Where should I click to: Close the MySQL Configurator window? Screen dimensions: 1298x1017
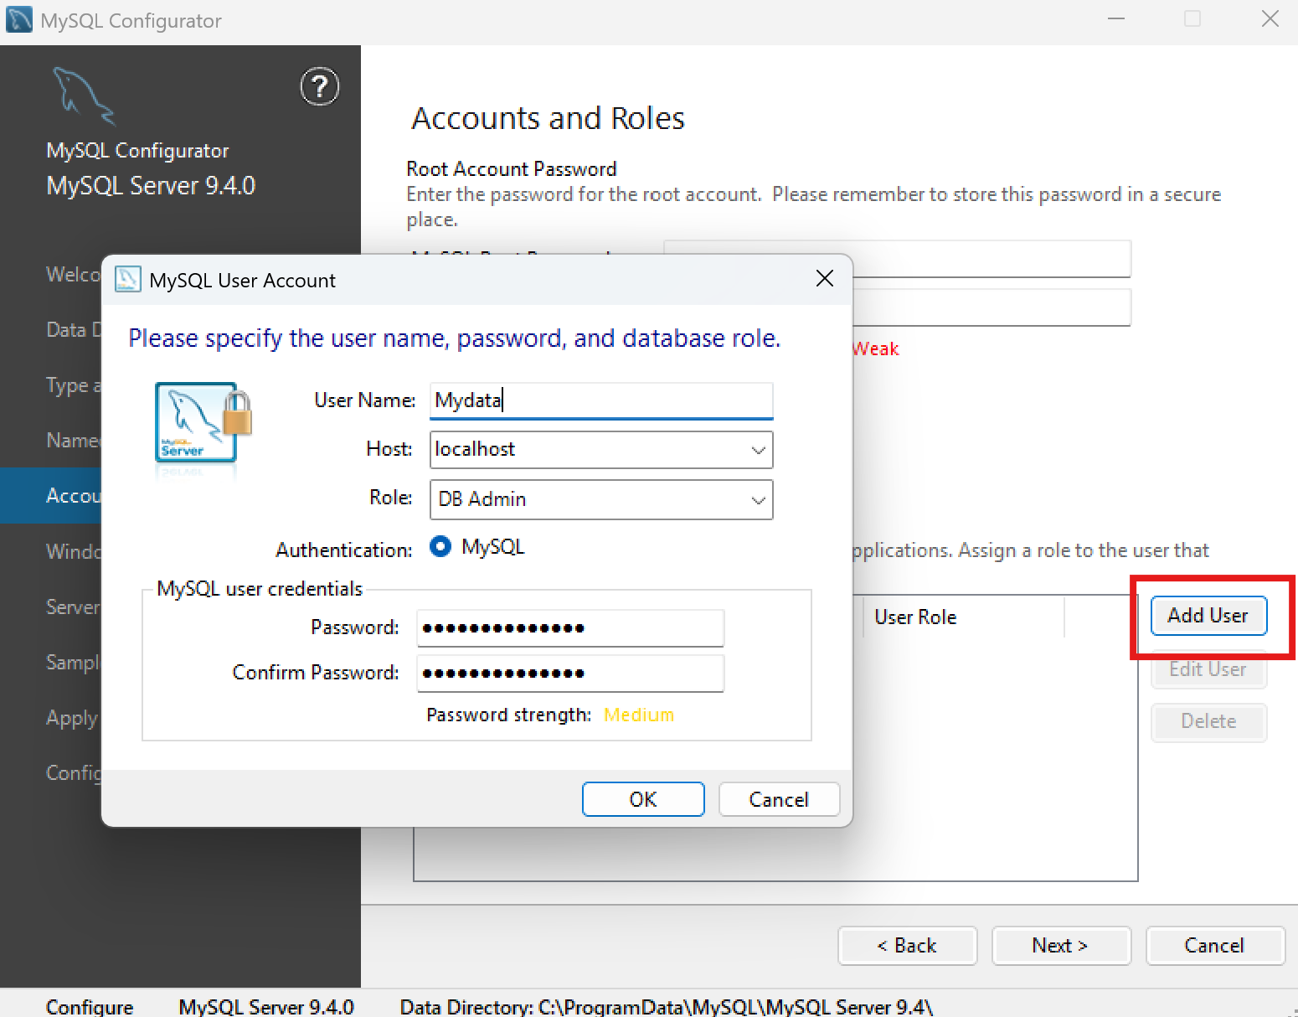[x=1270, y=18]
